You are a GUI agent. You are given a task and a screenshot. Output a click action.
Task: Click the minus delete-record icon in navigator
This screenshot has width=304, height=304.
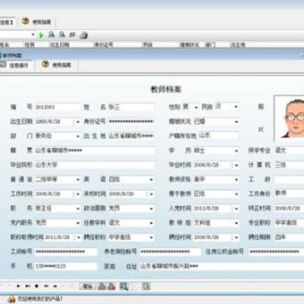point(46,286)
